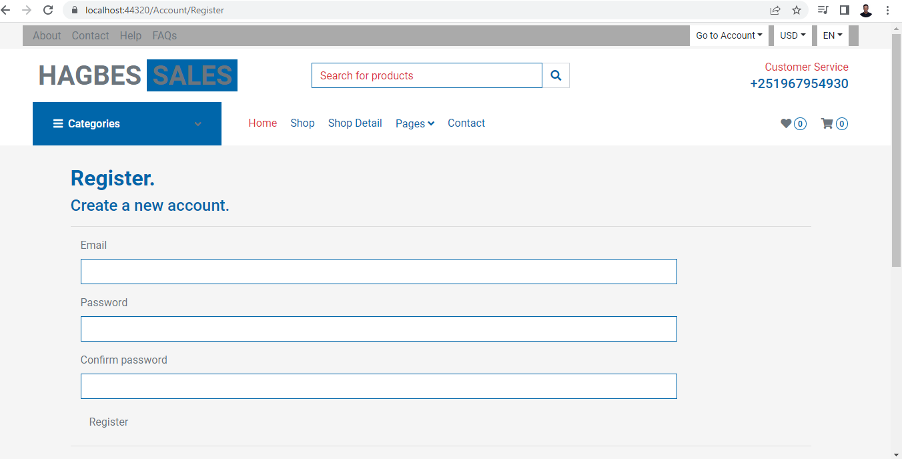Screen dimensions: 902x459
Task: Focus the Password input field
Action: 379,329
